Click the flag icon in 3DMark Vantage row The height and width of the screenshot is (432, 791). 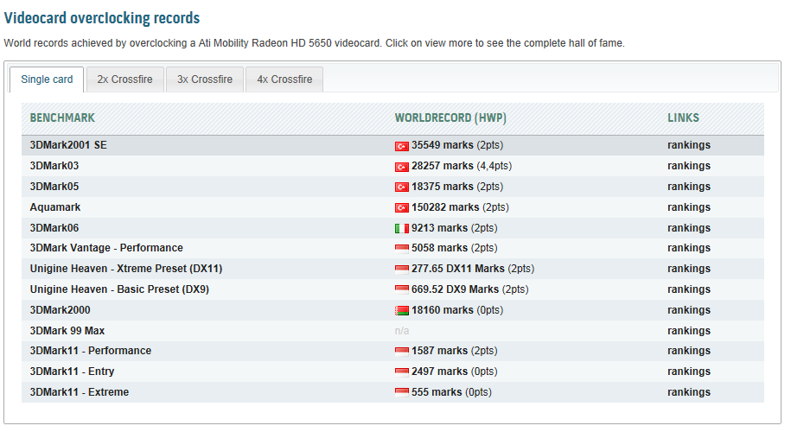tap(402, 249)
